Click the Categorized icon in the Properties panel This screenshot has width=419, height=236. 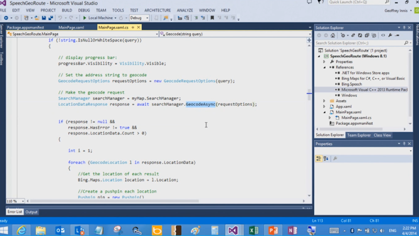[318, 159]
